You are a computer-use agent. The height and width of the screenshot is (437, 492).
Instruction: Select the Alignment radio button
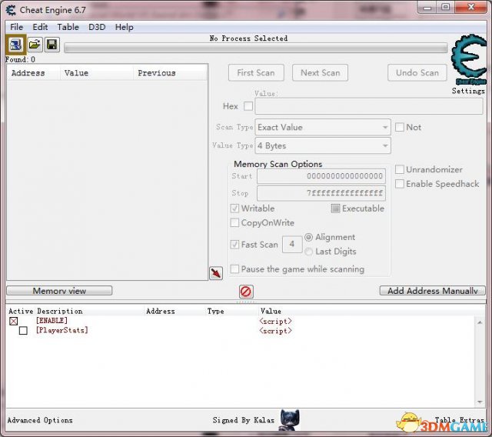(309, 237)
